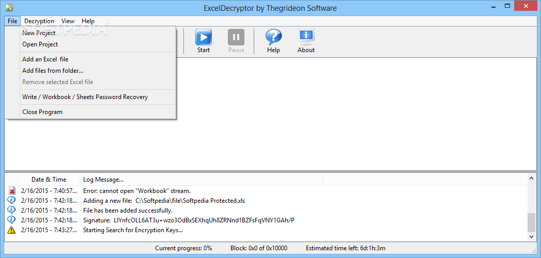Select log row Adding a new file
541x258 pixels.
point(164,201)
